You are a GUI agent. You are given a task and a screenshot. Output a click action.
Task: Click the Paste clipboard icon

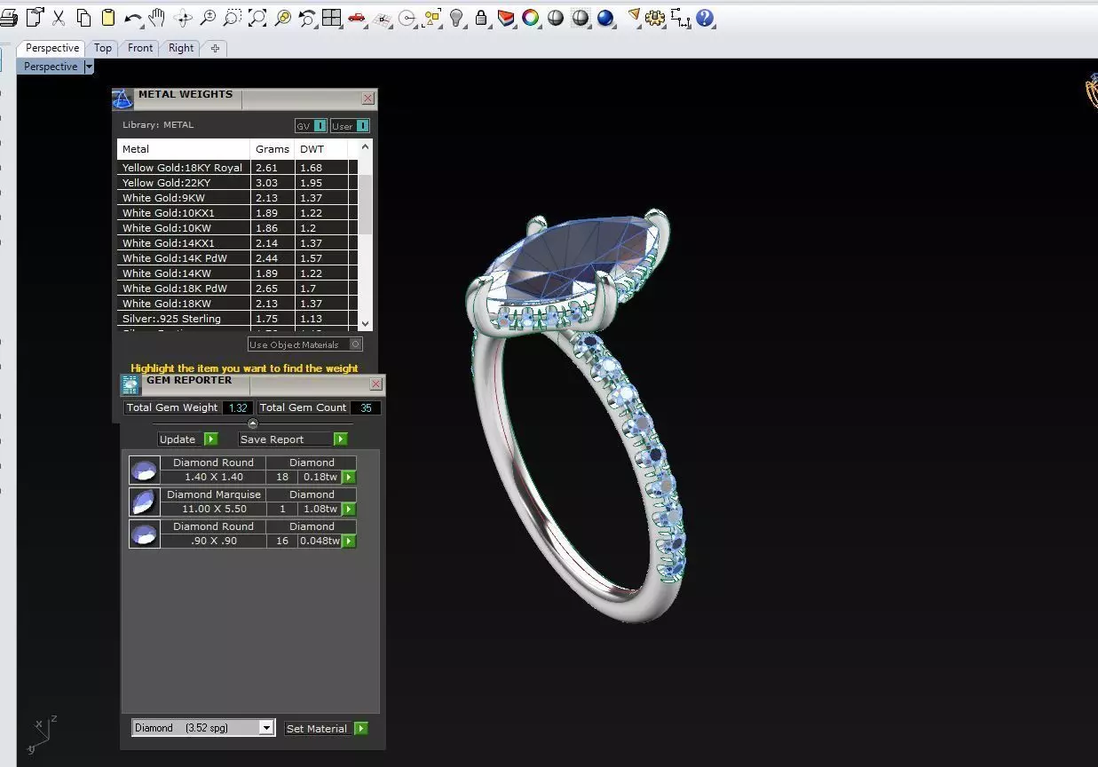coord(108,17)
